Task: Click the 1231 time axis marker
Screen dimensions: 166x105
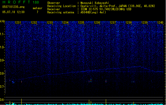Action: point(18,23)
